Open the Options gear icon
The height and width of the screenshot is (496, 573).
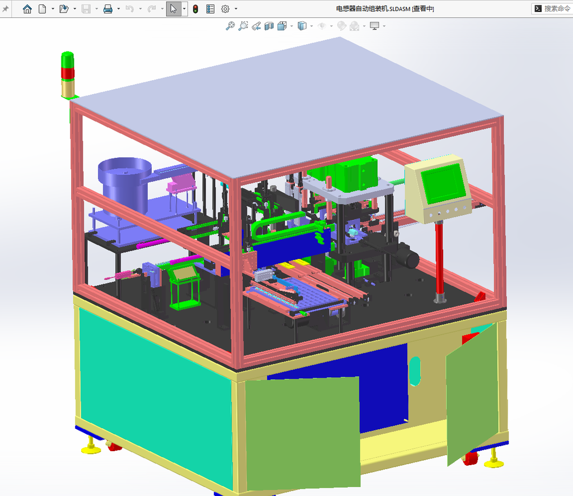click(226, 9)
